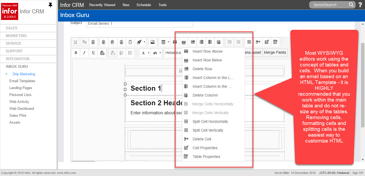Choose Split Cell Vertically from the menu
The width and height of the screenshot is (365, 176).
click(x=213, y=130)
